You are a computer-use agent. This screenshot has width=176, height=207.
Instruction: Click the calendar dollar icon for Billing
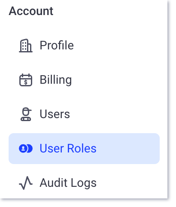point(26,80)
